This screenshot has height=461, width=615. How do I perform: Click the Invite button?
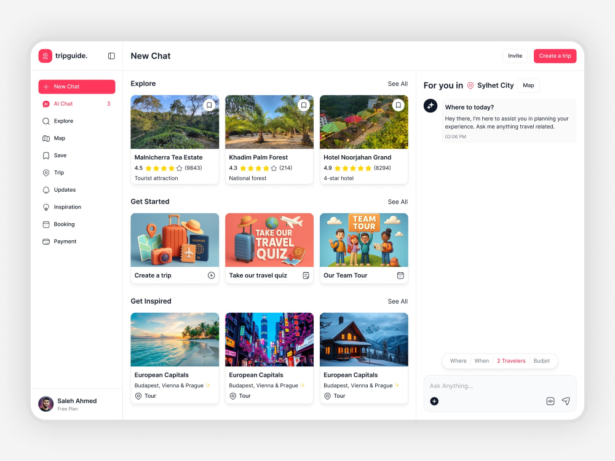pos(515,56)
